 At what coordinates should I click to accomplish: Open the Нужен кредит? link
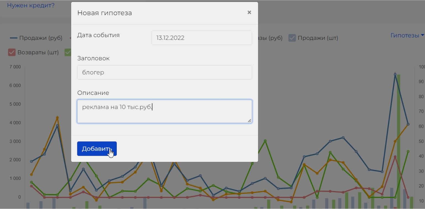31,5
